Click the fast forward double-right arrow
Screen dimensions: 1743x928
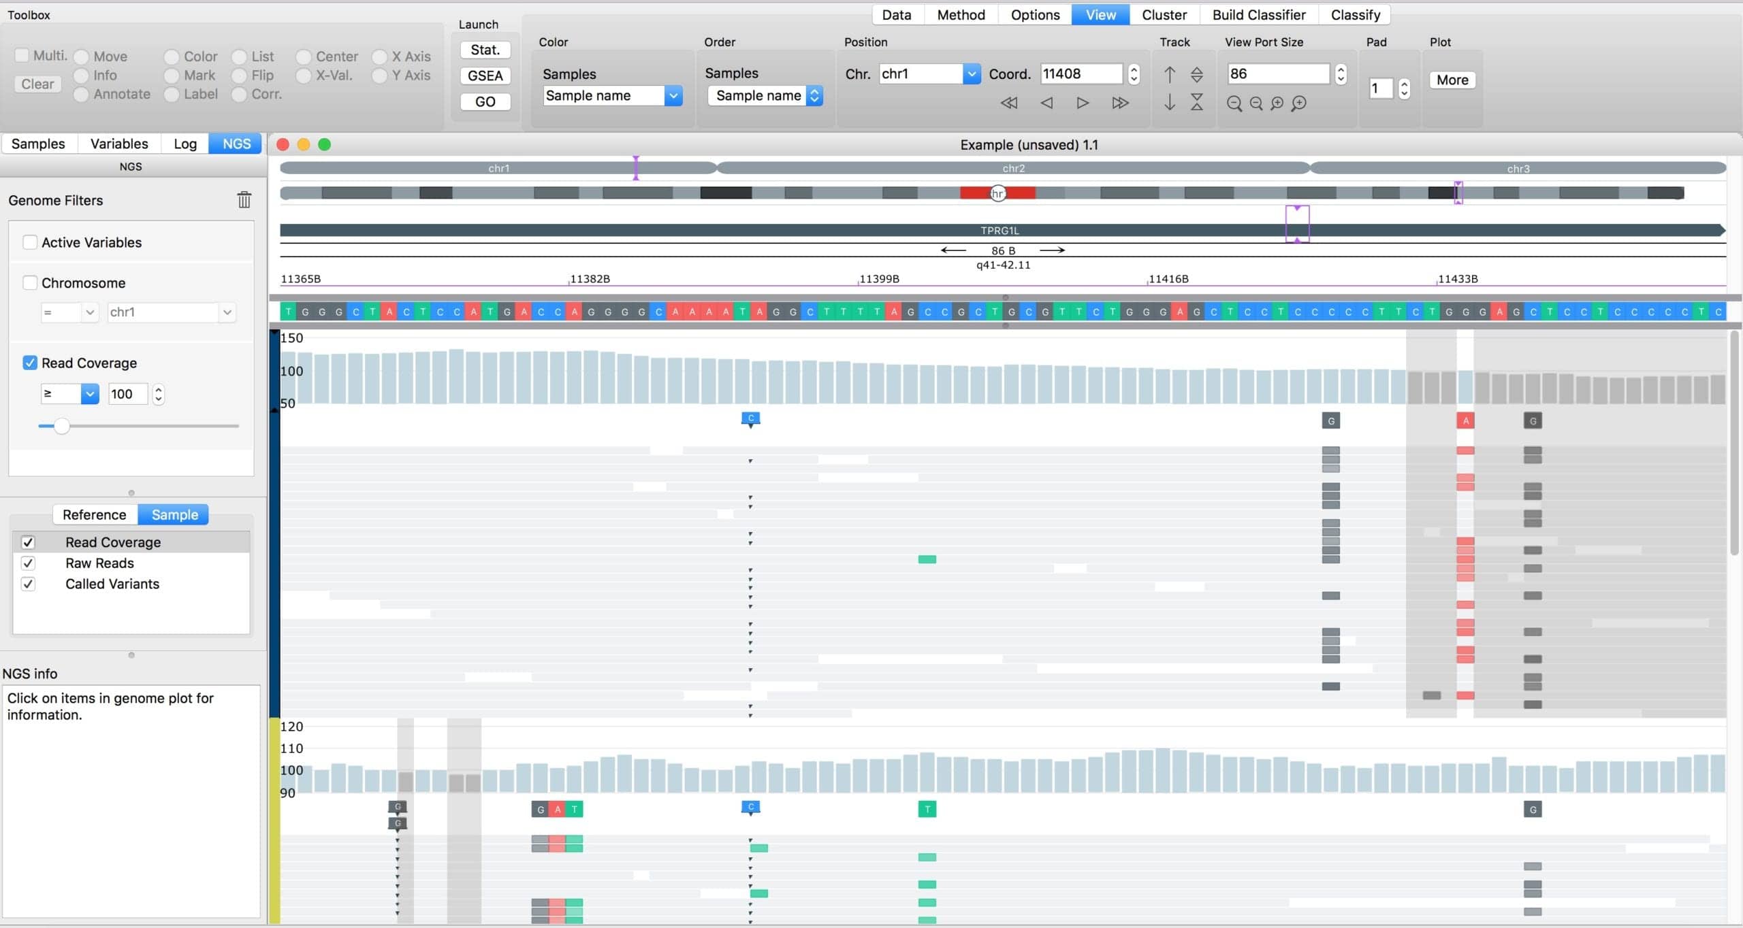pos(1120,103)
